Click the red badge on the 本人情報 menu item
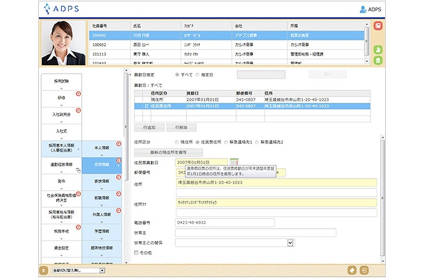 [x=118, y=144]
